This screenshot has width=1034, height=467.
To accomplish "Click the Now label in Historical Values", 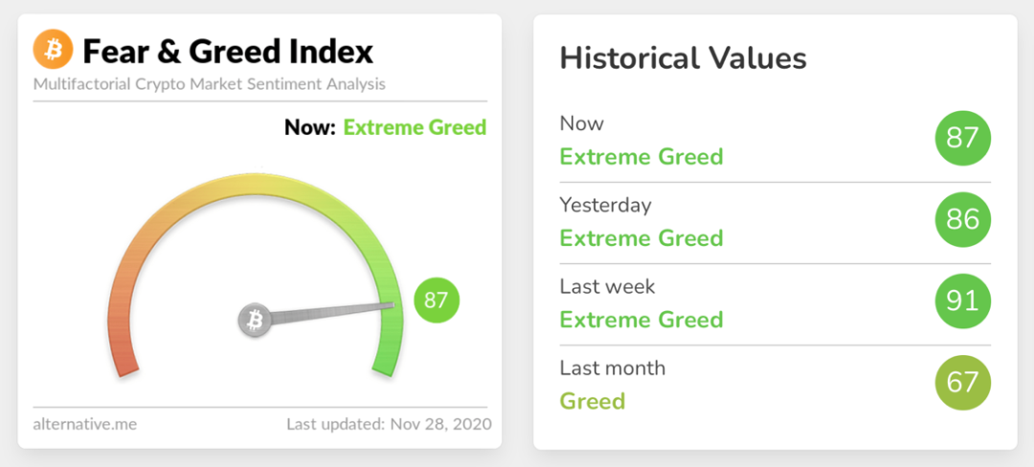I will pyautogui.click(x=581, y=123).
